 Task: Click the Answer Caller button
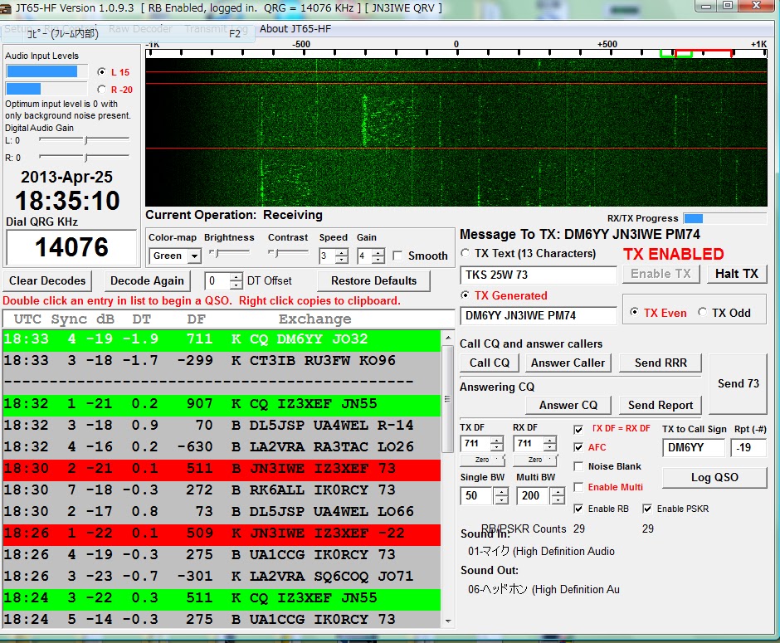tap(568, 363)
